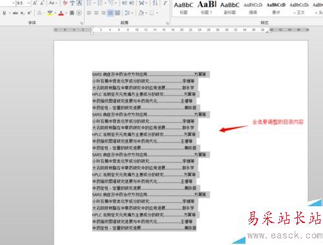Open the Change Case Aa dropdown
Screen dimensions: 323x245
pyautogui.click(x=53, y=3)
